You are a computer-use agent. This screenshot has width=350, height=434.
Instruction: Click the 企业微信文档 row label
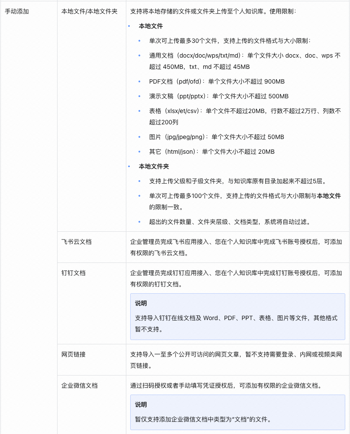click(79, 386)
